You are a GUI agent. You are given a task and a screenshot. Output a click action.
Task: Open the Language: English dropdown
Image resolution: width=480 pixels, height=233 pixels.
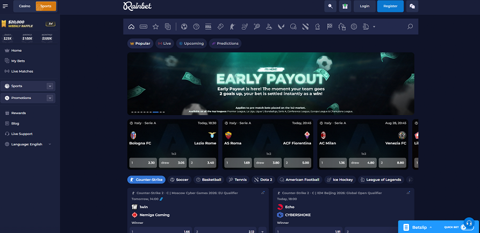(28, 144)
